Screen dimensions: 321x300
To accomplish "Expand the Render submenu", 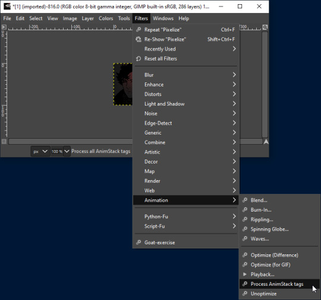I will pyautogui.click(x=185, y=181).
